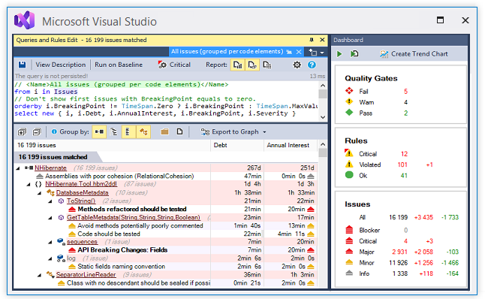Viewport: 485px width, 299px height.
Task: Collapse the log field node
Action: click(x=50, y=258)
